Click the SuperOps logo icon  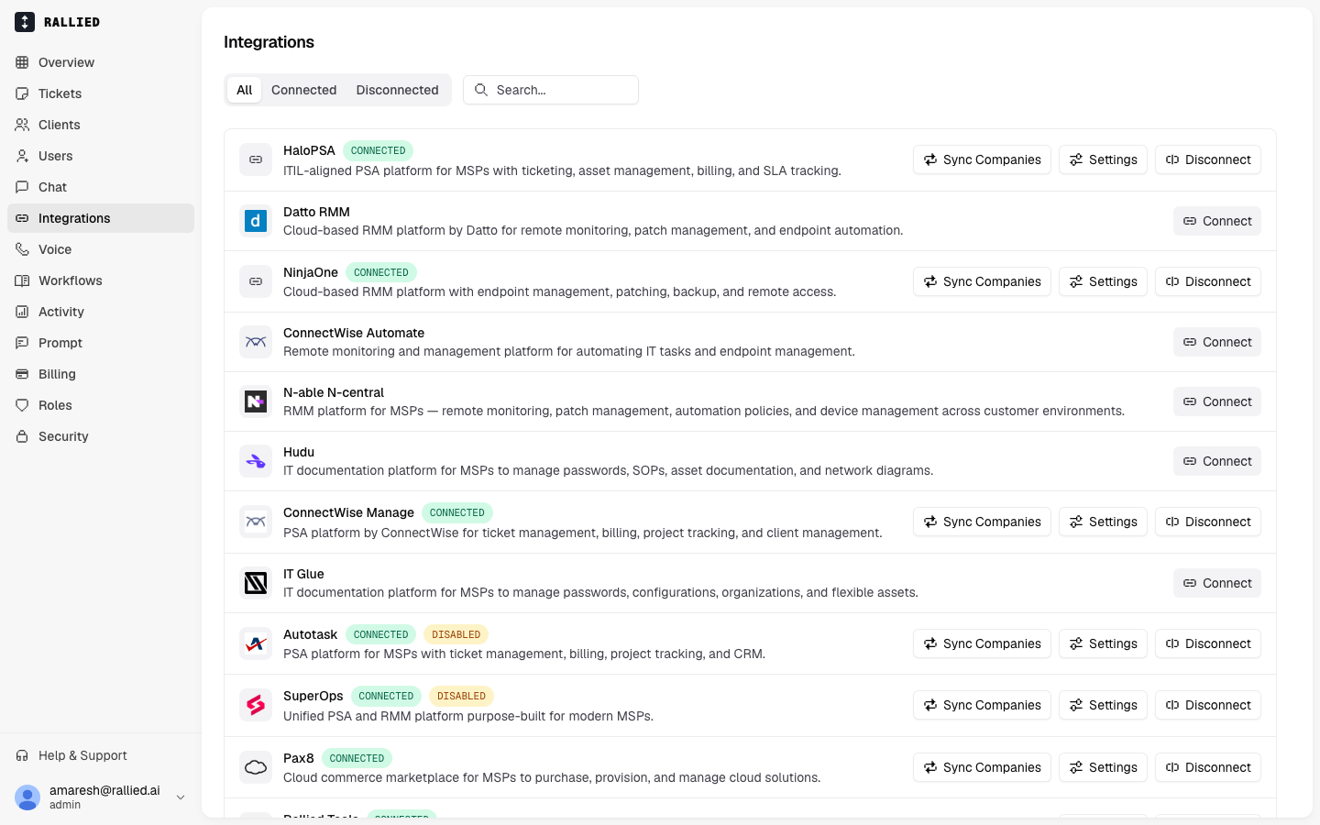pos(256,705)
